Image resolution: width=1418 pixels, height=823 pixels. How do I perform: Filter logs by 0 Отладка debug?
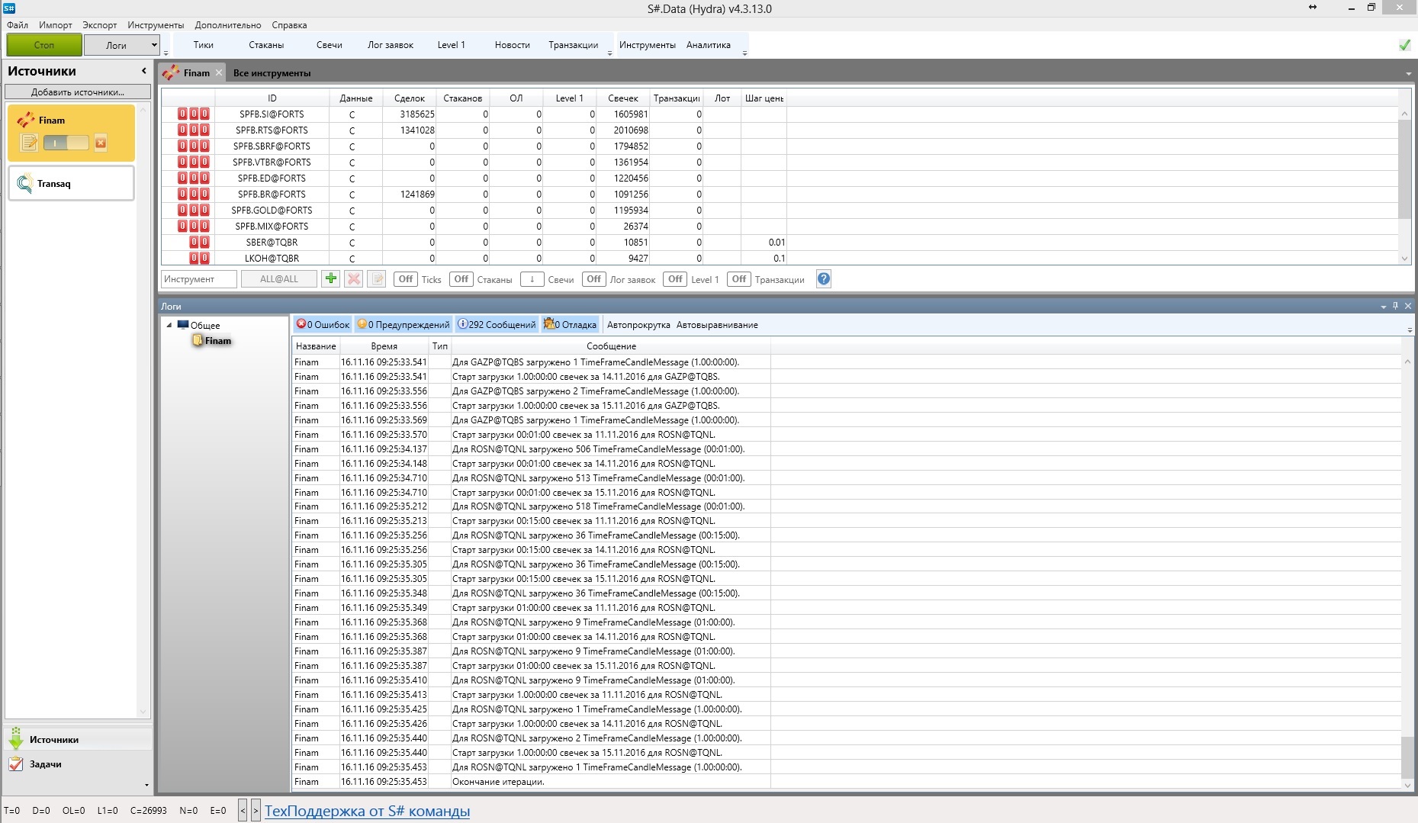tap(571, 324)
